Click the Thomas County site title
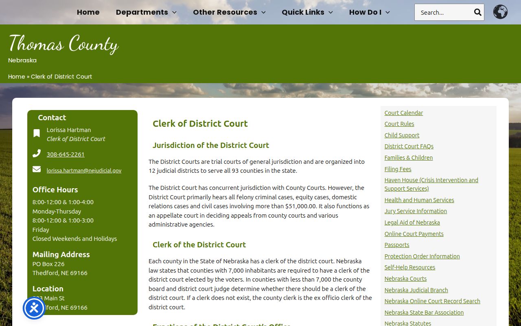The height and width of the screenshot is (326, 521). [x=63, y=44]
